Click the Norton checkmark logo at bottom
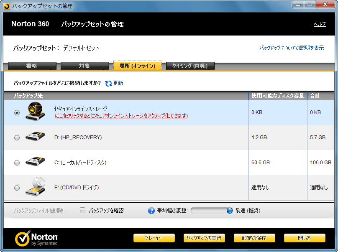 [x=22, y=239]
